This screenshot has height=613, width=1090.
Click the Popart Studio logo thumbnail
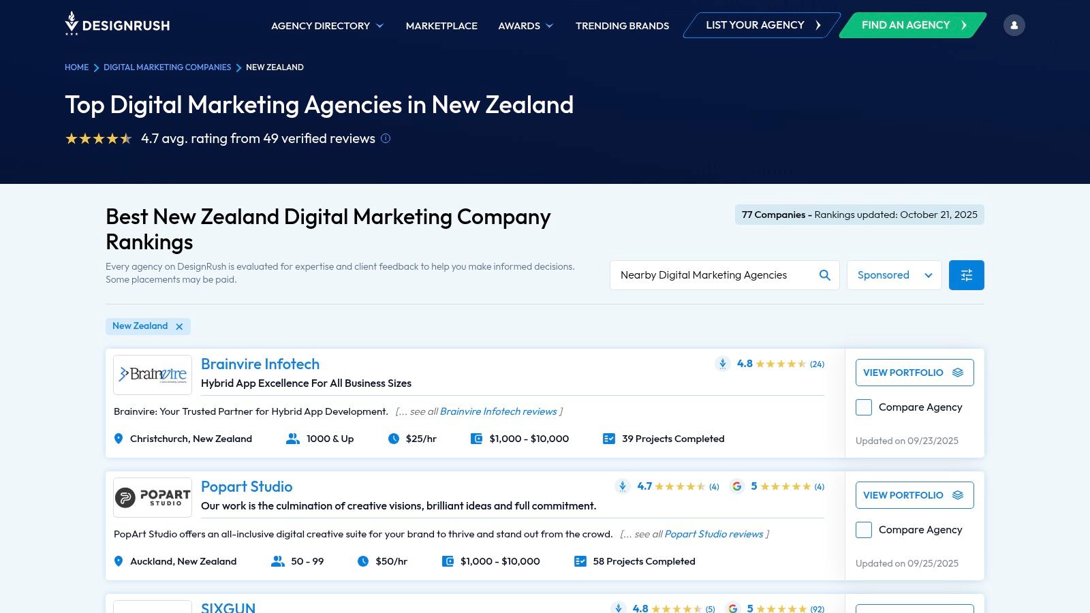pos(153,497)
